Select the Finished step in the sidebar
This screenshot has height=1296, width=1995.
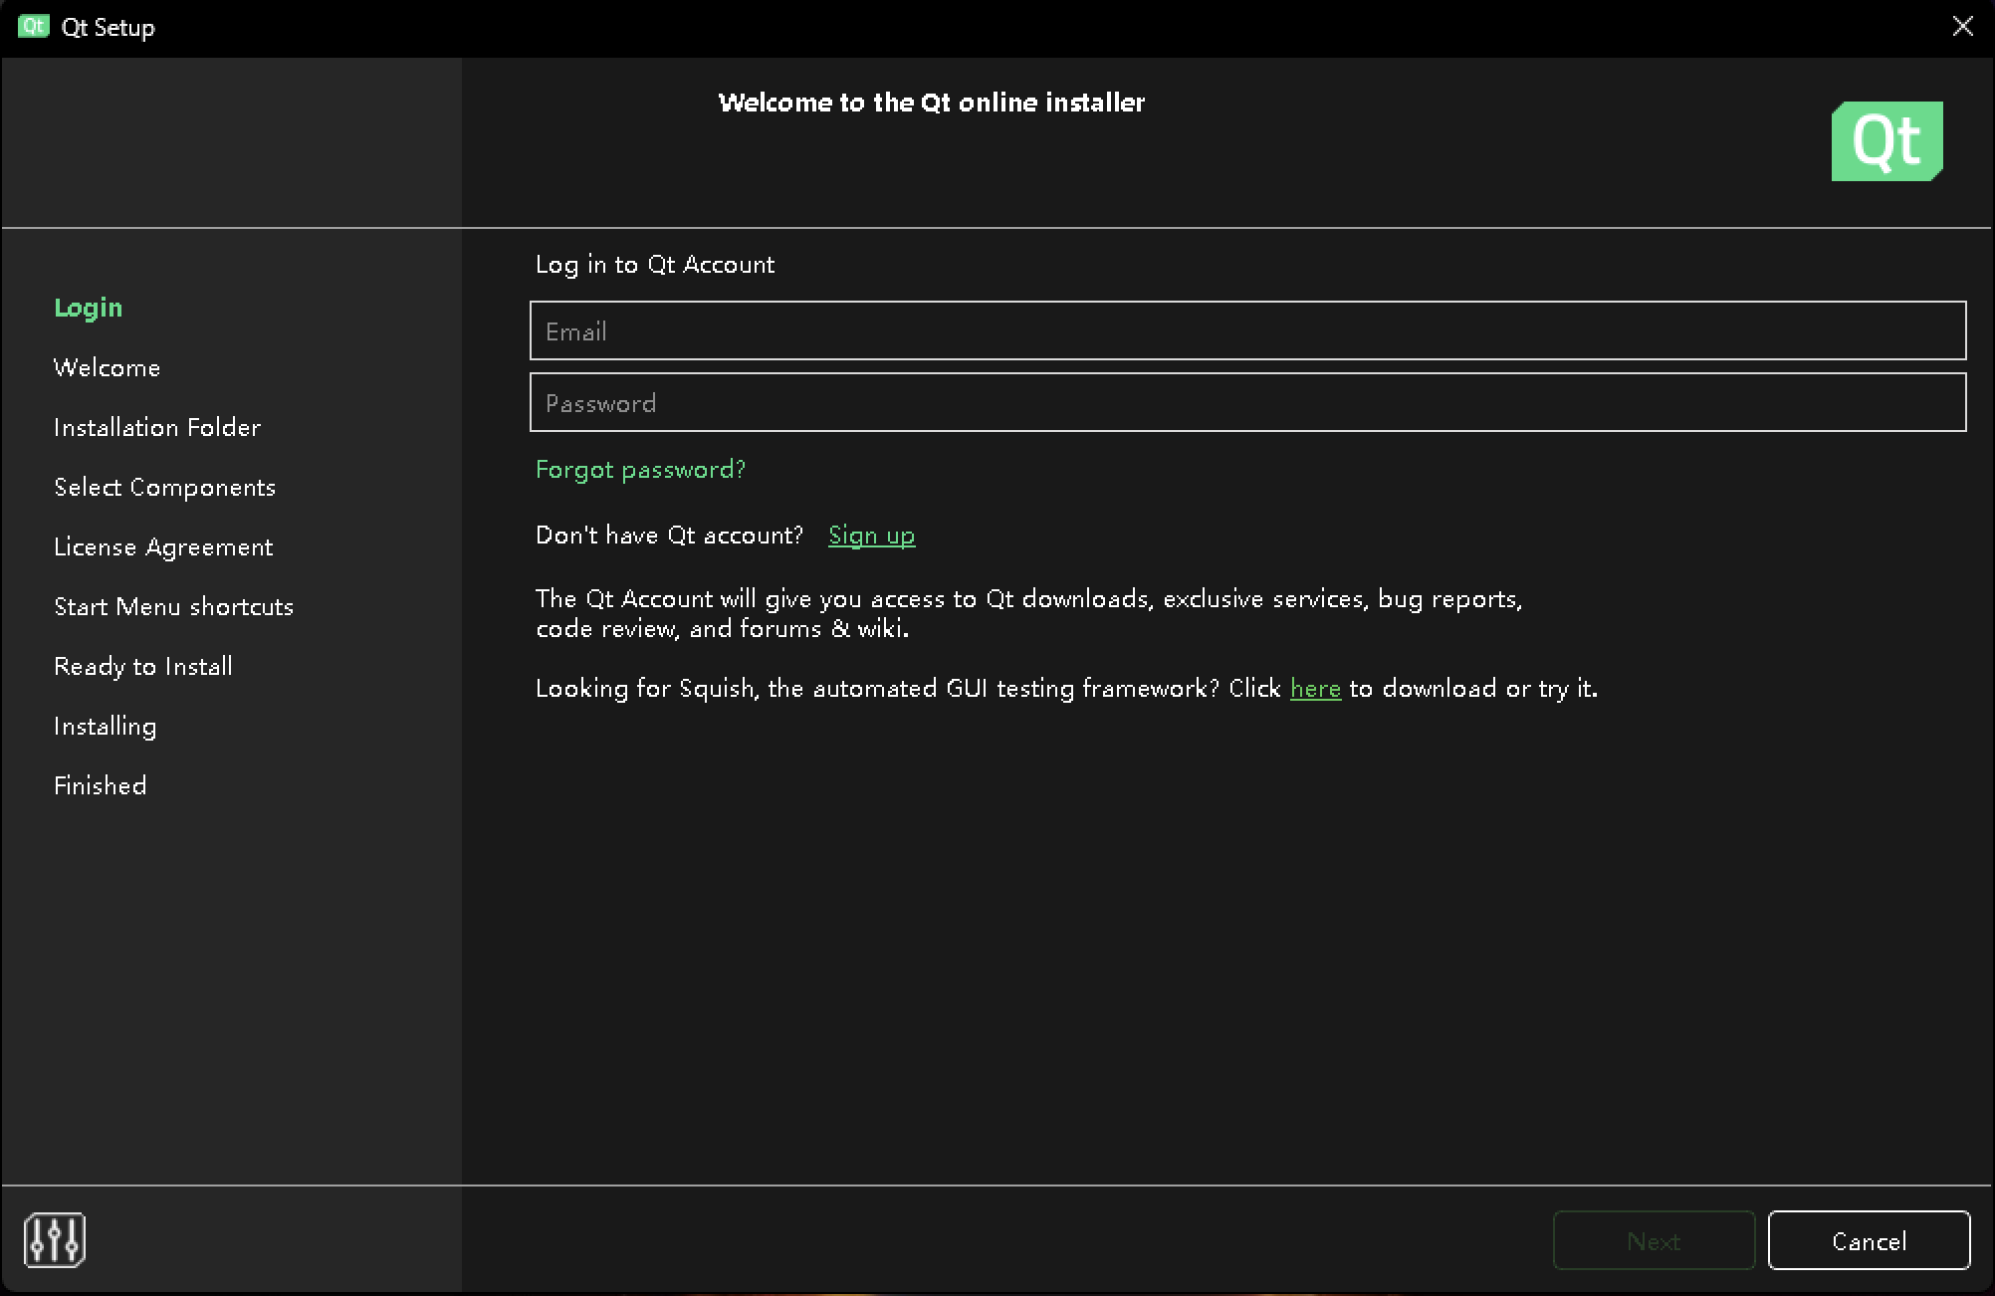pyautogui.click(x=100, y=784)
